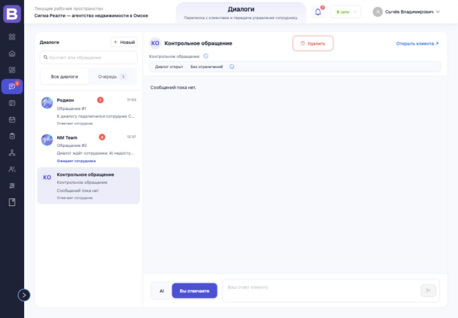Open the book icon in the sidebar
Image resolution: width=458 pixels, height=318 pixels.
pyautogui.click(x=12, y=202)
